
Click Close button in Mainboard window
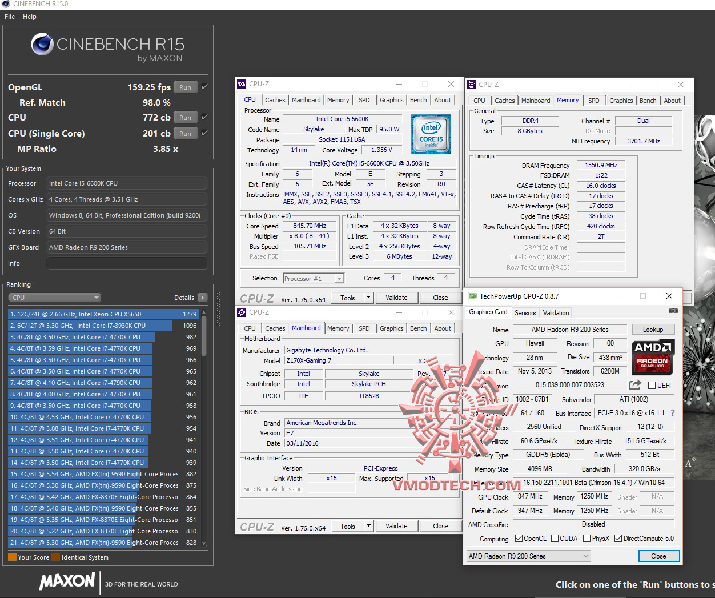[x=440, y=526]
